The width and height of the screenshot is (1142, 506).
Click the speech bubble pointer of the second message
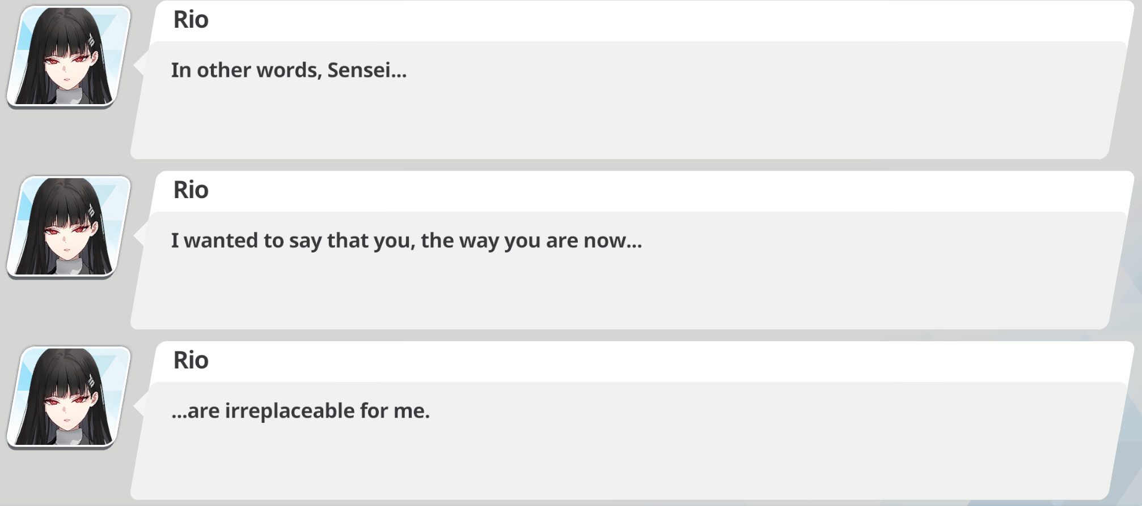tap(141, 235)
